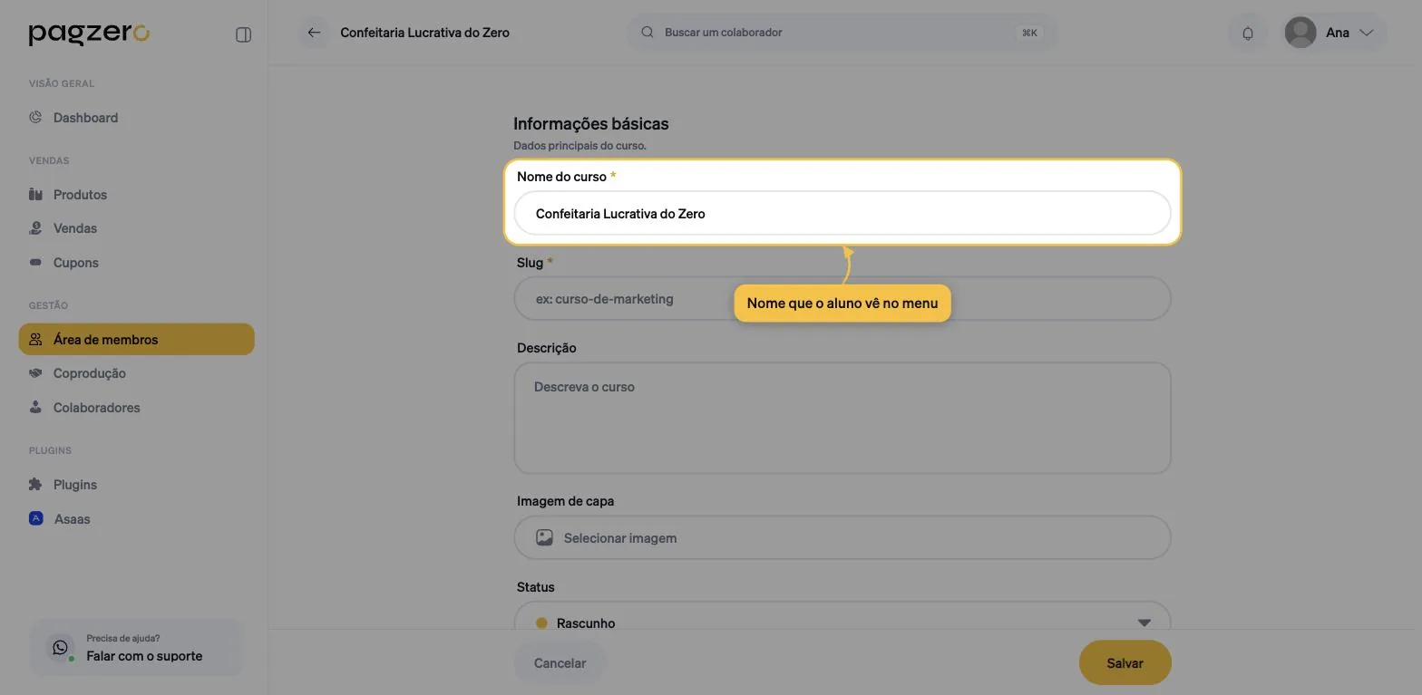
Task: Click the Imagem de capa label
Action: [565, 501]
